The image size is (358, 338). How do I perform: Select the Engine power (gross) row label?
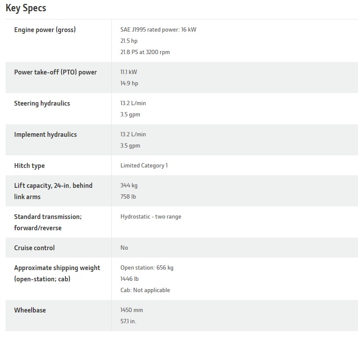tap(45, 30)
